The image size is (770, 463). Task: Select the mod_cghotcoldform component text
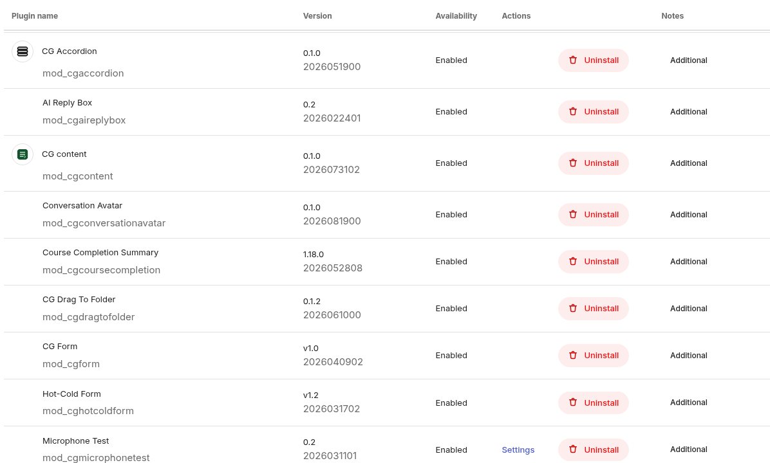coord(88,411)
